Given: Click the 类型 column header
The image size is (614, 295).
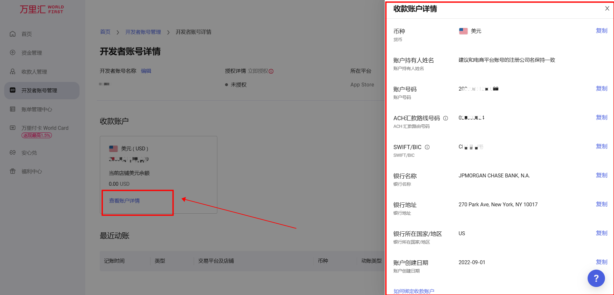Looking at the screenshot, I should pyautogui.click(x=160, y=261).
